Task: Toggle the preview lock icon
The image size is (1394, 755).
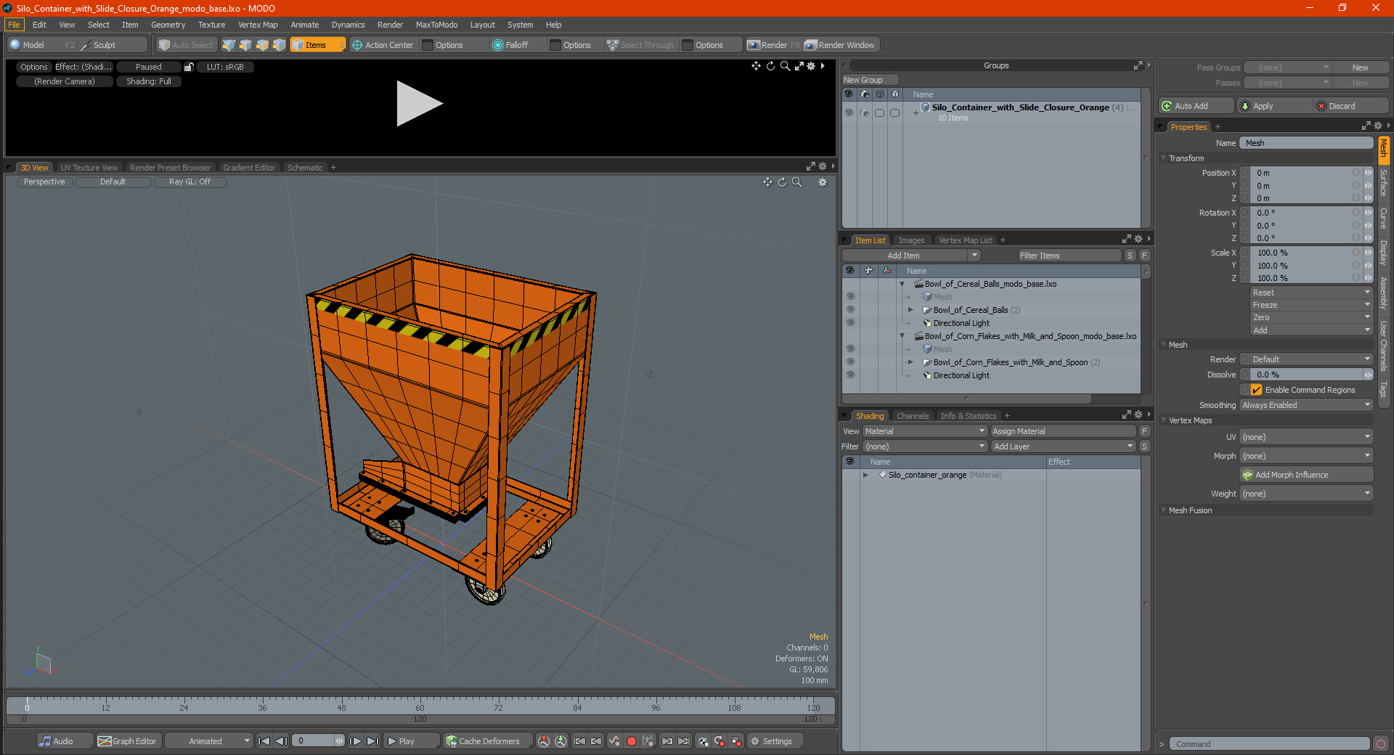Action: (x=189, y=67)
